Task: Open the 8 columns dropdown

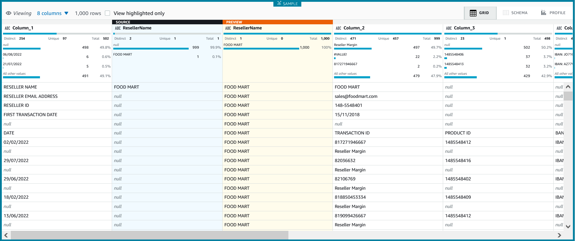Action: (x=53, y=13)
